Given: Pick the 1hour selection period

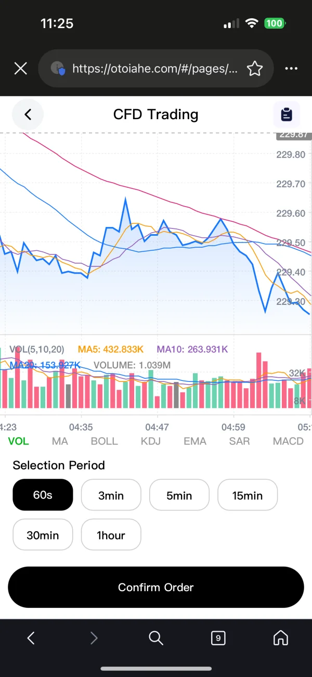Looking at the screenshot, I should pyautogui.click(x=111, y=534).
